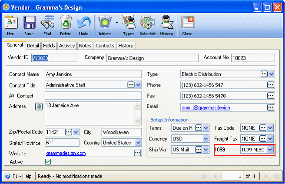Click the Company name field
This screenshot has width=285, height=184.
152,58
